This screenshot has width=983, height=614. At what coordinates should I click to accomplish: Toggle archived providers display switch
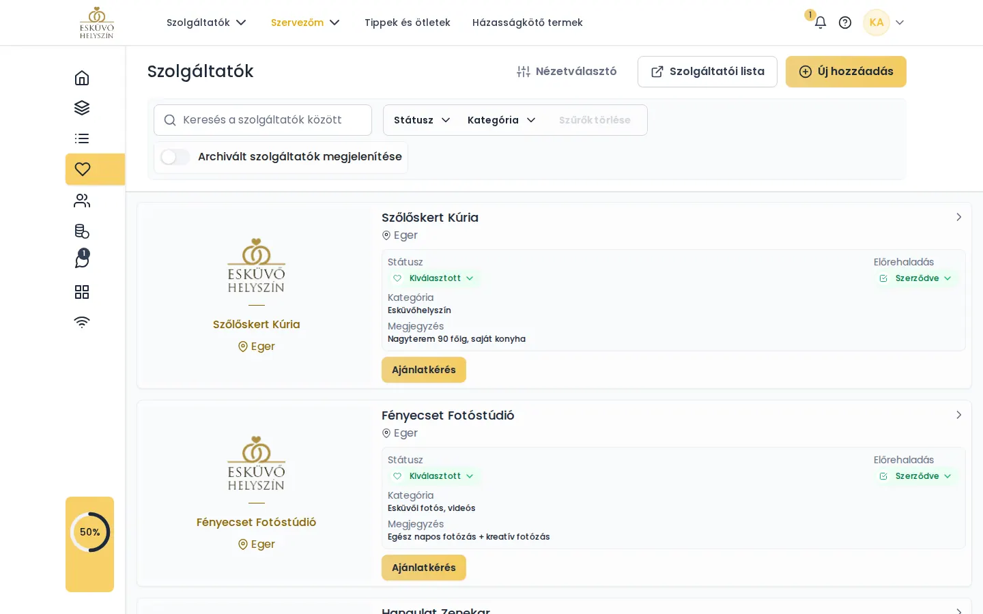pyautogui.click(x=175, y=157)
